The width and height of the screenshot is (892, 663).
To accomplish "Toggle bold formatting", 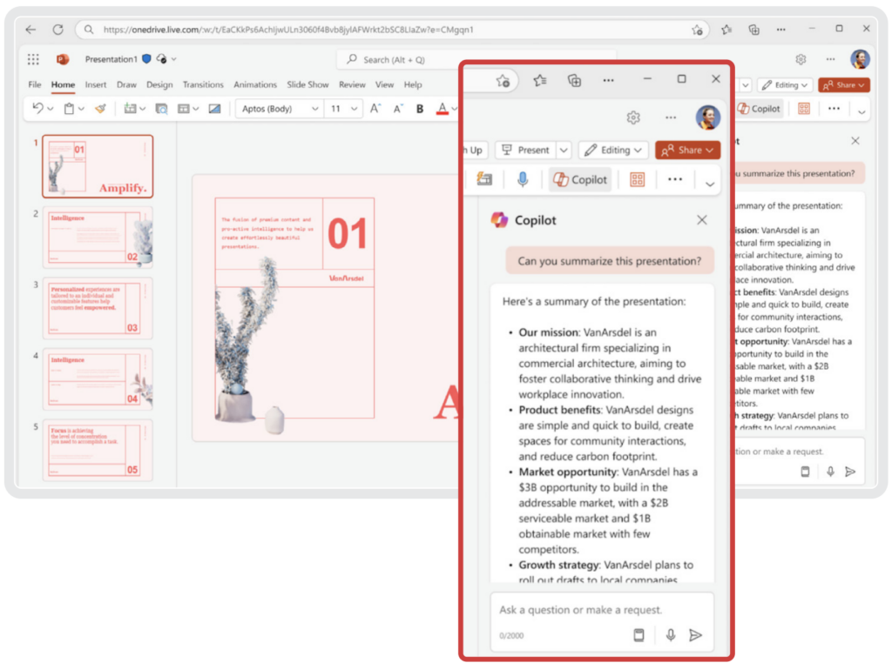I will (420, 109).
